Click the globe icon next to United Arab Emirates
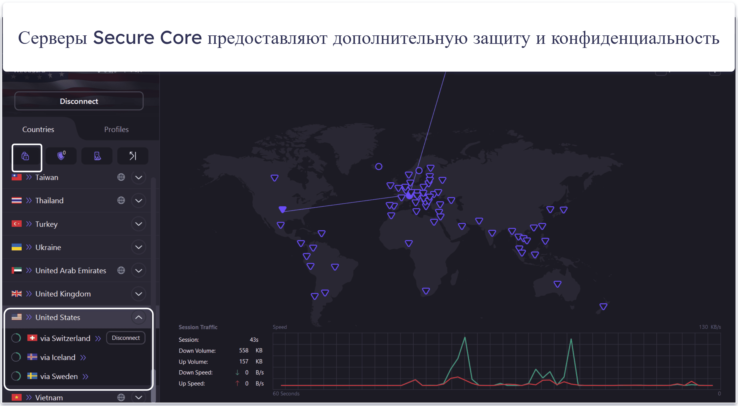The image size is (738, 406). coord(121,270)
